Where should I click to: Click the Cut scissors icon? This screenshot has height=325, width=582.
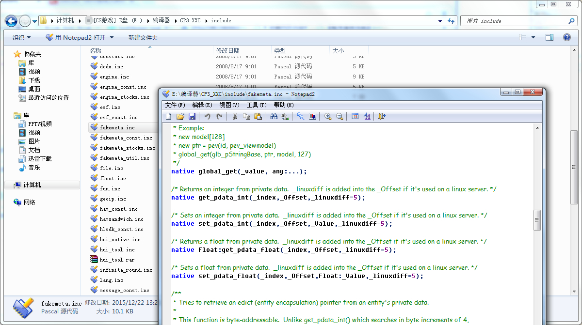click(x=235, y=116)
